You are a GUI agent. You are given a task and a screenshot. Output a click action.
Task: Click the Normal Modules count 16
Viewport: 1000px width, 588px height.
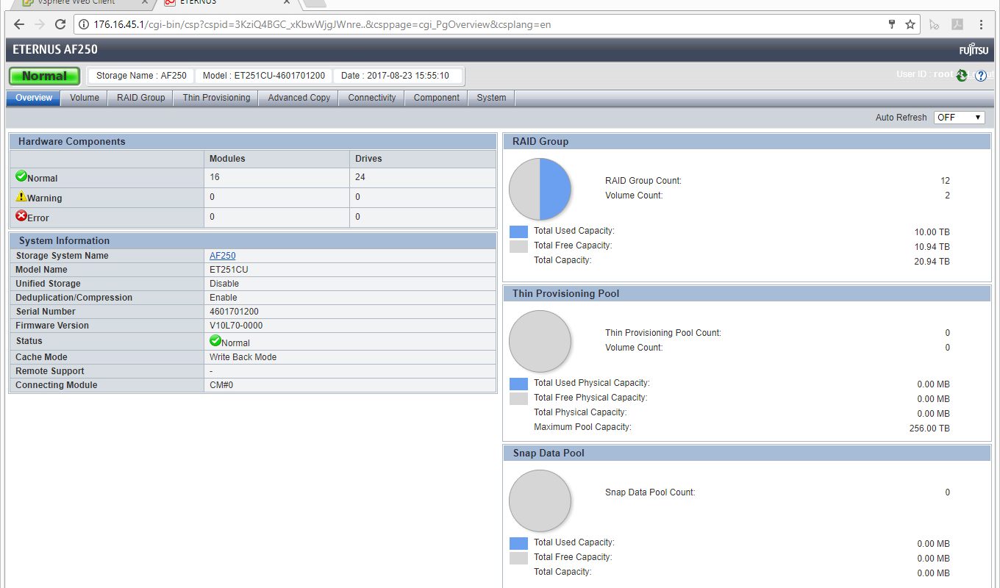(214, 177)
